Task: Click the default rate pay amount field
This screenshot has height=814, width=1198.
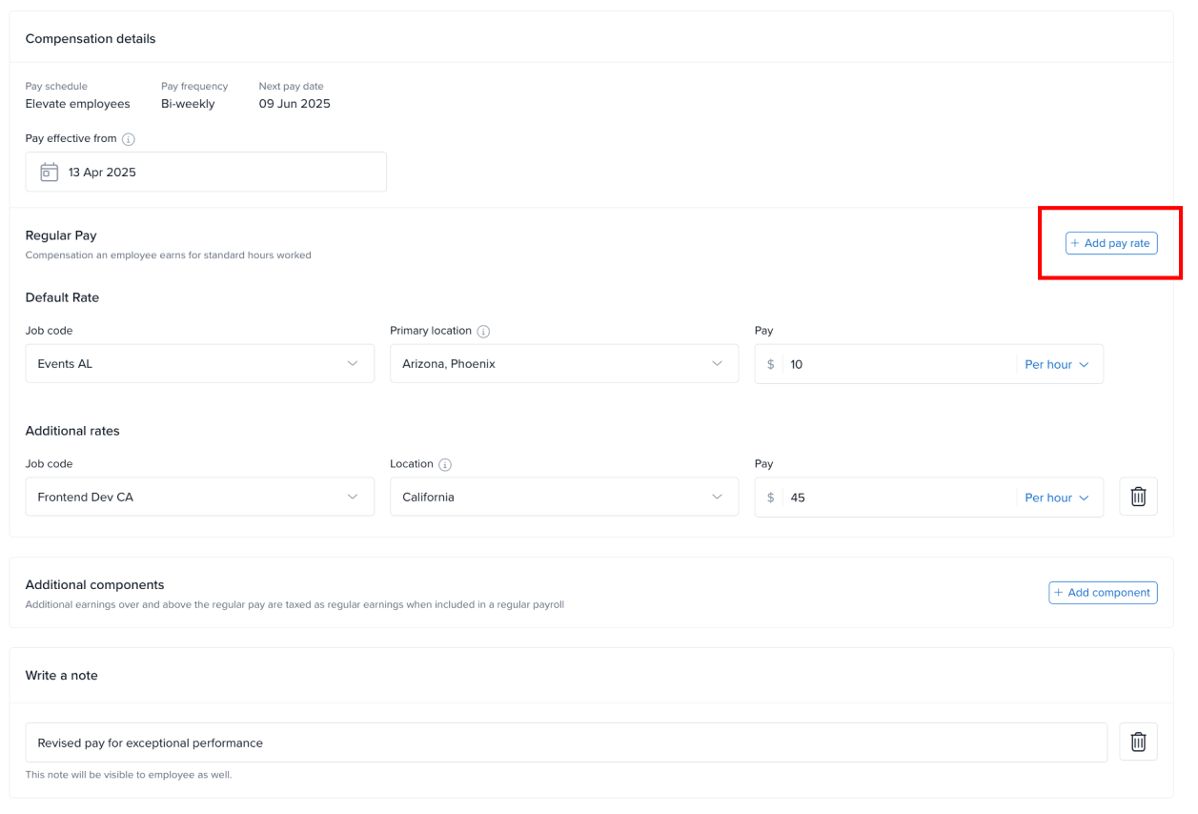Action: tap(896, 365)
